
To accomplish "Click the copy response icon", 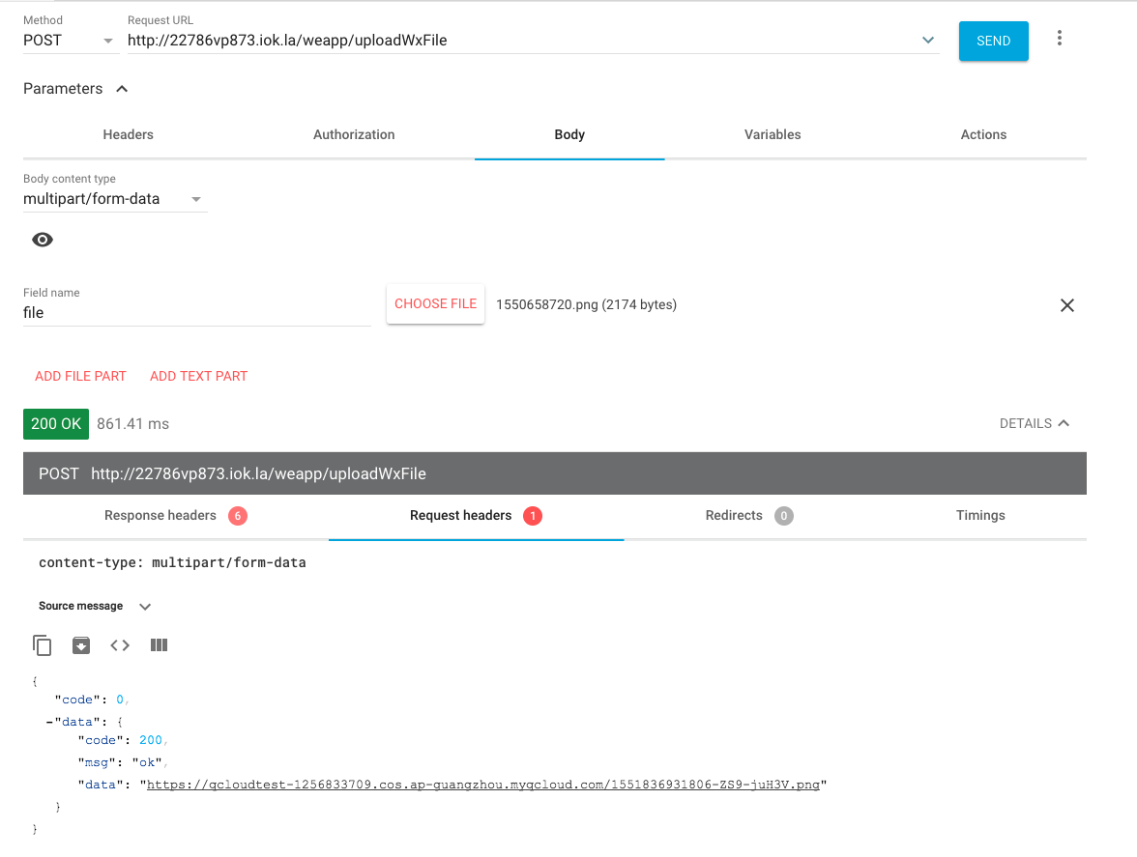I will coord(43,644).
